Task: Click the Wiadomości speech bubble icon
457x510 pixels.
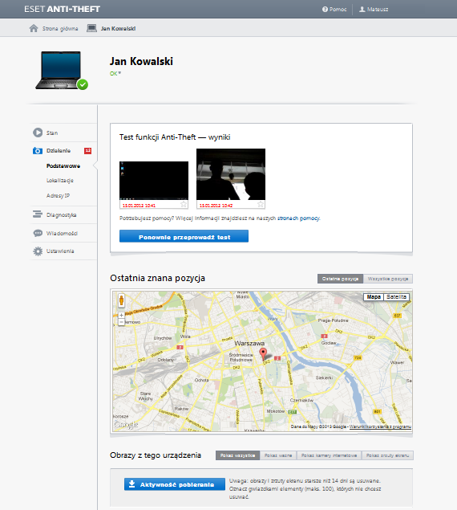Action: [38, 233]
